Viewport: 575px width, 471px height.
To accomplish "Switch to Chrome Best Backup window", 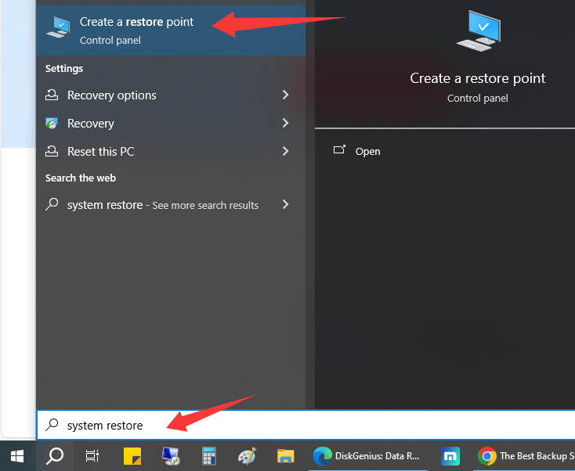I will point(525,455).
